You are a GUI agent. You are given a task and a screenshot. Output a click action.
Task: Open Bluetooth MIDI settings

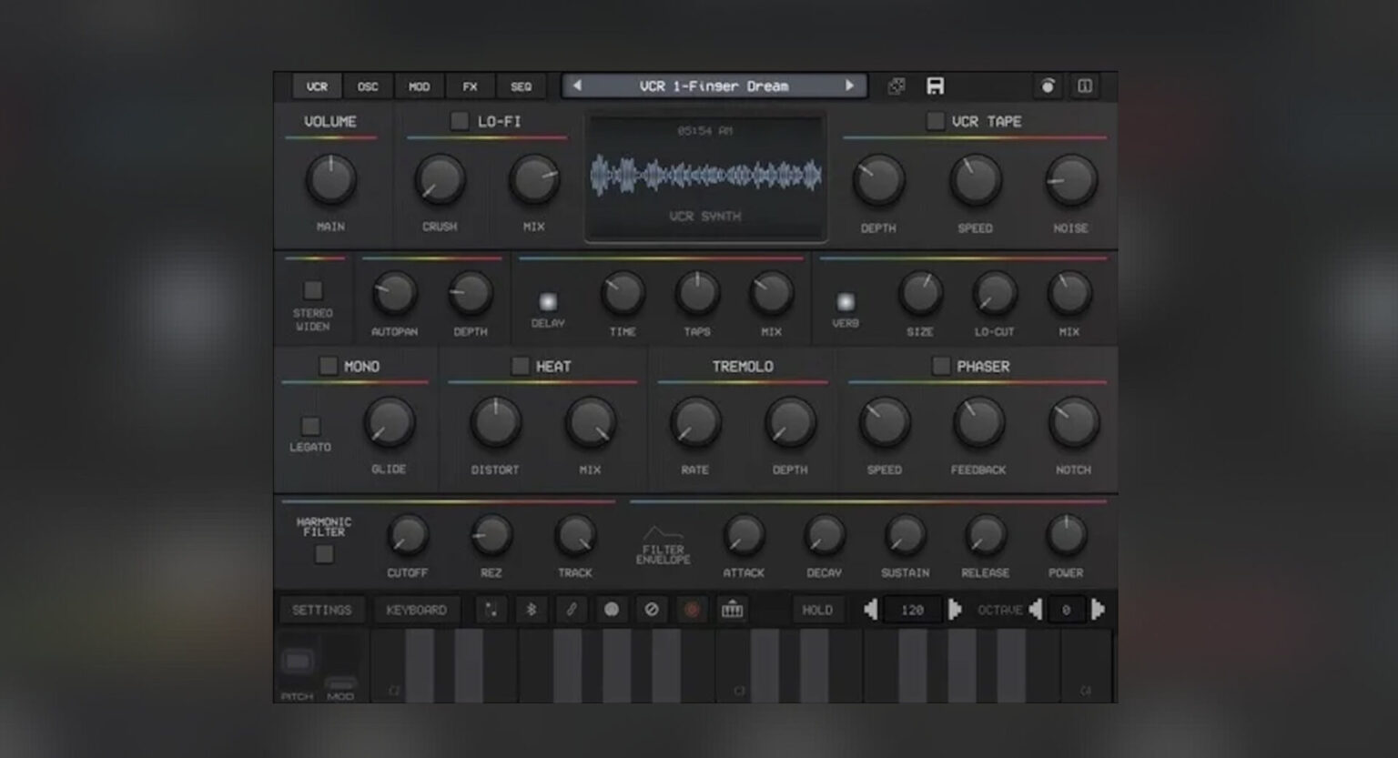click(x=532, y=610)
